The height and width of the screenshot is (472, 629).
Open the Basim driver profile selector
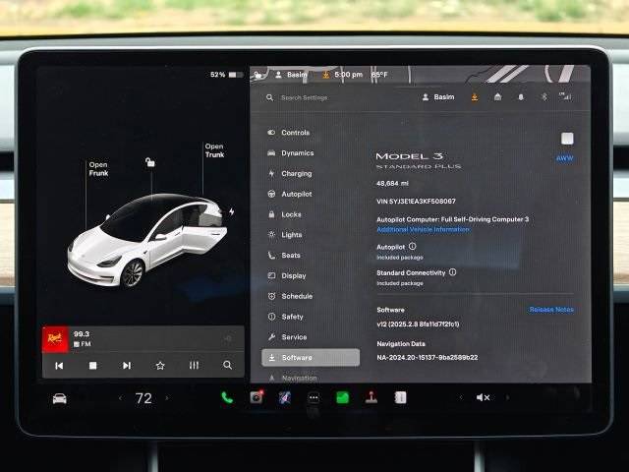(438, 97)
